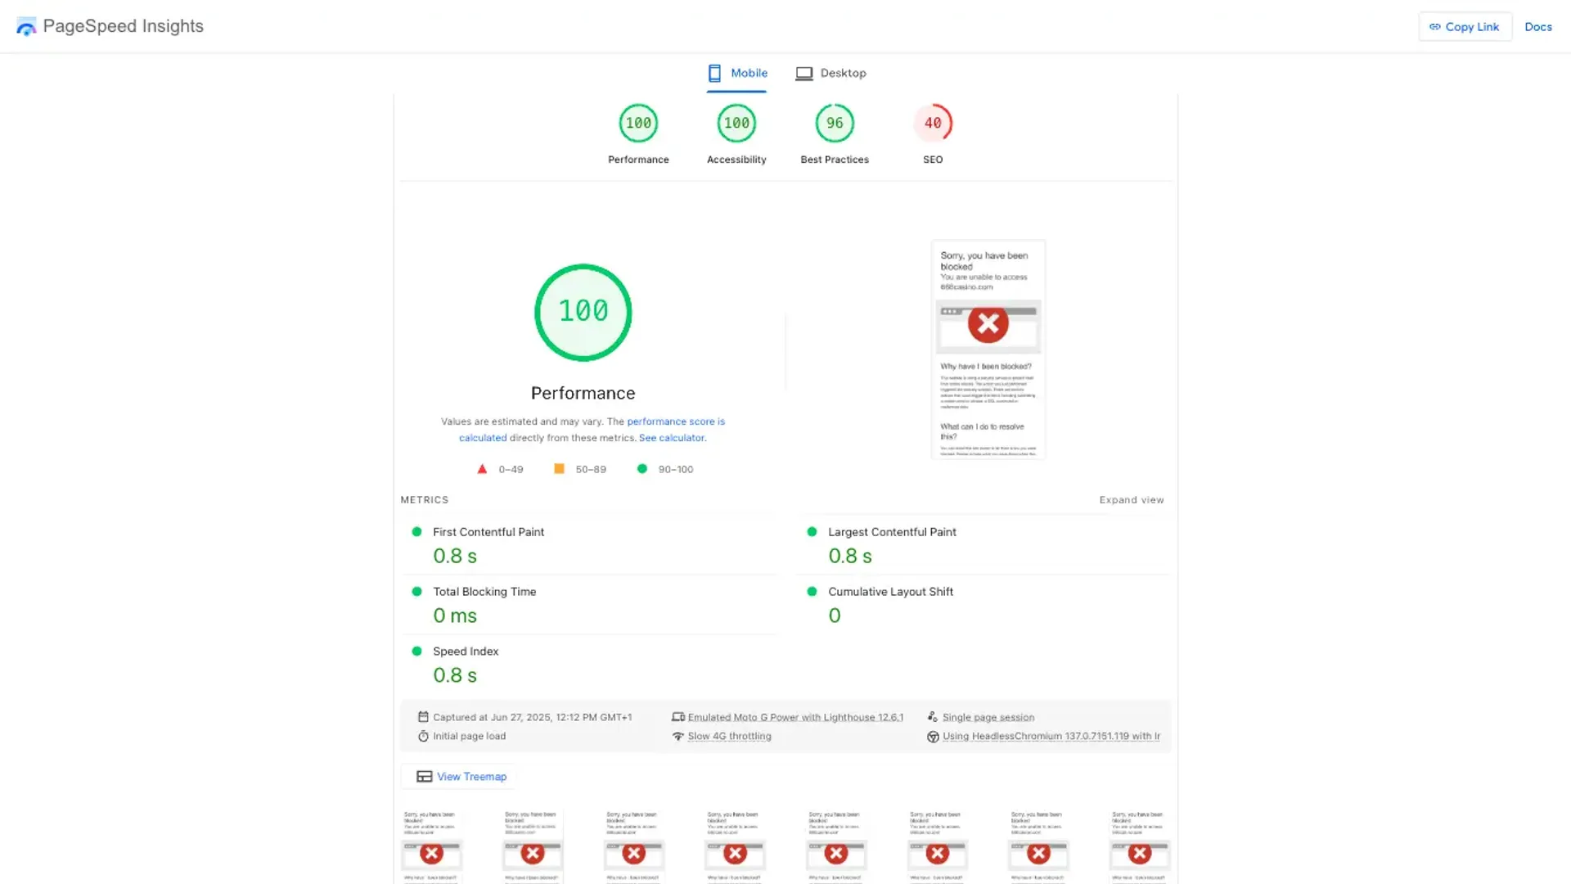Click the 0 ms Total Blocking Time value
The image size is (1571, 884).
455,616
